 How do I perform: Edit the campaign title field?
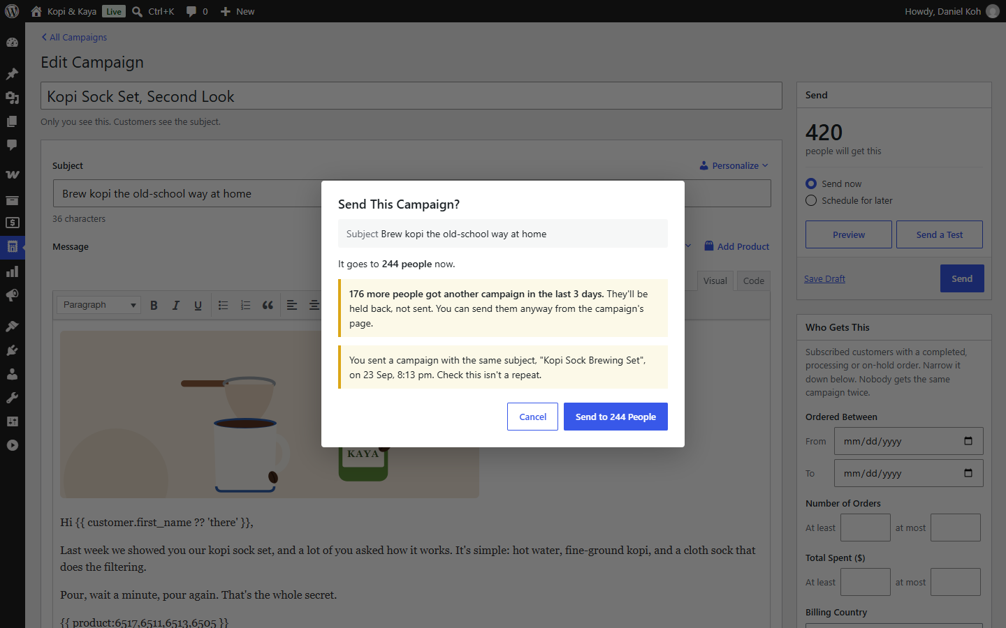tap(411, 96)
